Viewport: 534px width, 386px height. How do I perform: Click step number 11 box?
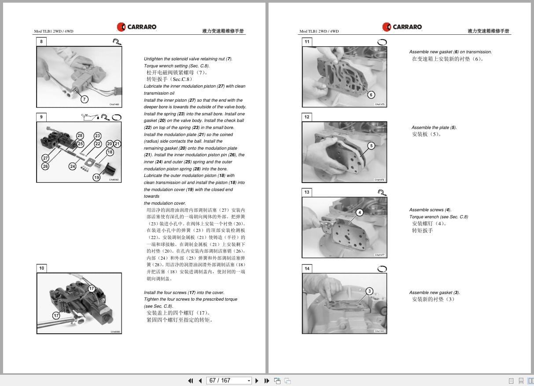[x=307, y=42]
